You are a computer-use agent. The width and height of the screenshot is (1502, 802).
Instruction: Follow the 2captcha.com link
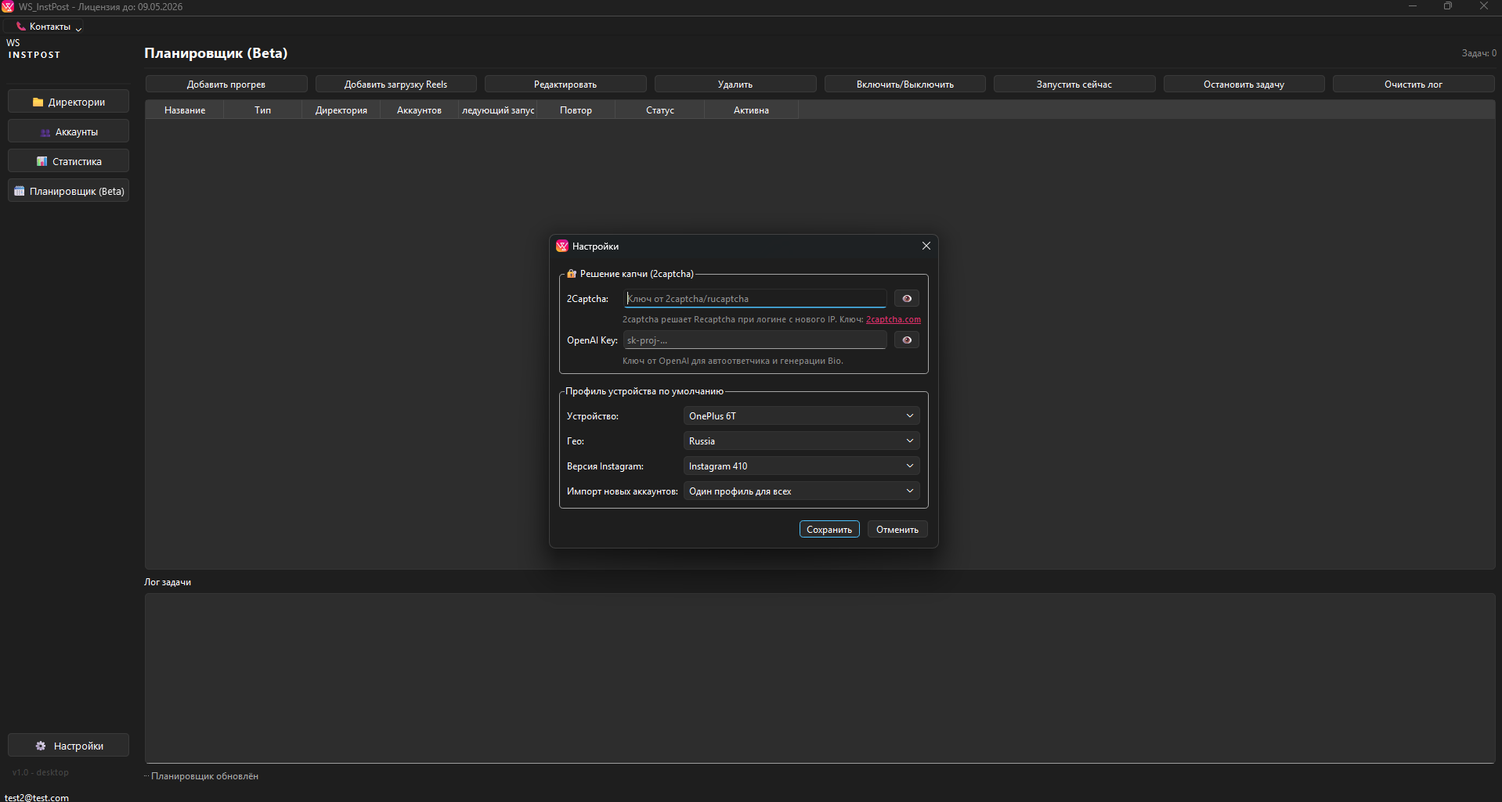point(893,319)
